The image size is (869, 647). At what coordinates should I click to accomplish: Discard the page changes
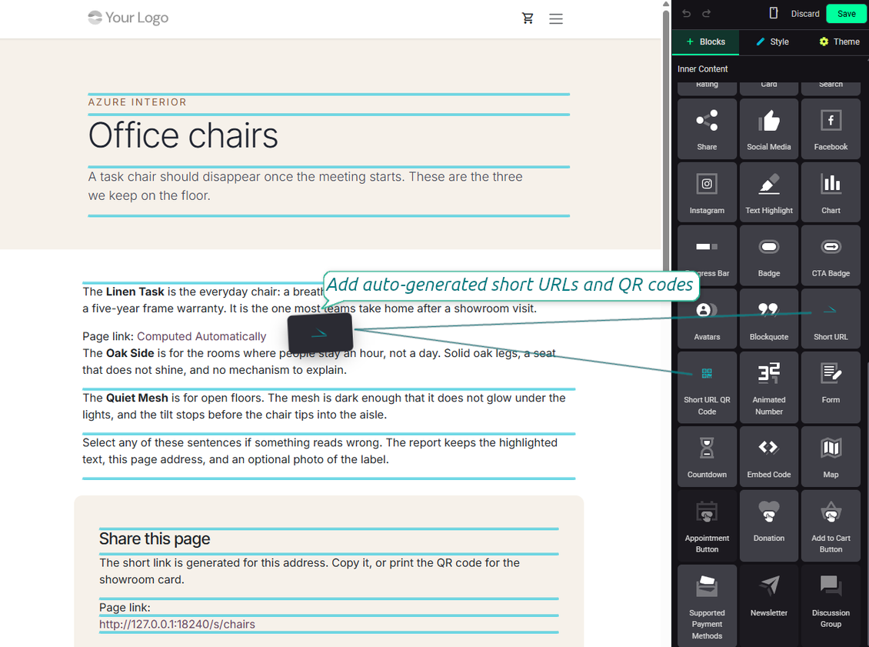tap(804, 14)
